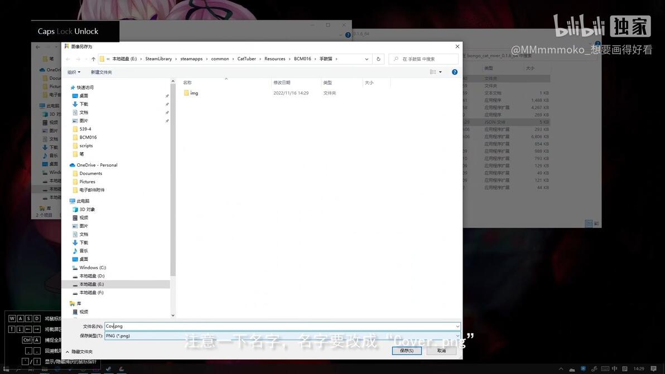This screenshot has width=665, height=374.
Task: Select 此电脑 in the navigation tree
Action: tap(83, 201)
